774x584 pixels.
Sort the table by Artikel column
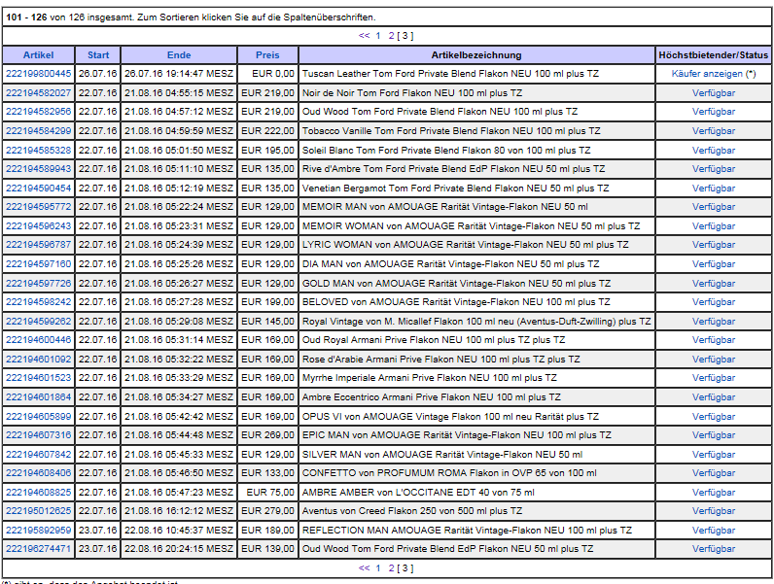[x=38, y=55]
